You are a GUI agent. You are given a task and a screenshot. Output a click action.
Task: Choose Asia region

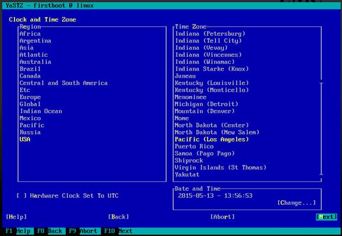pyautogui.click(x=26, y=48)
